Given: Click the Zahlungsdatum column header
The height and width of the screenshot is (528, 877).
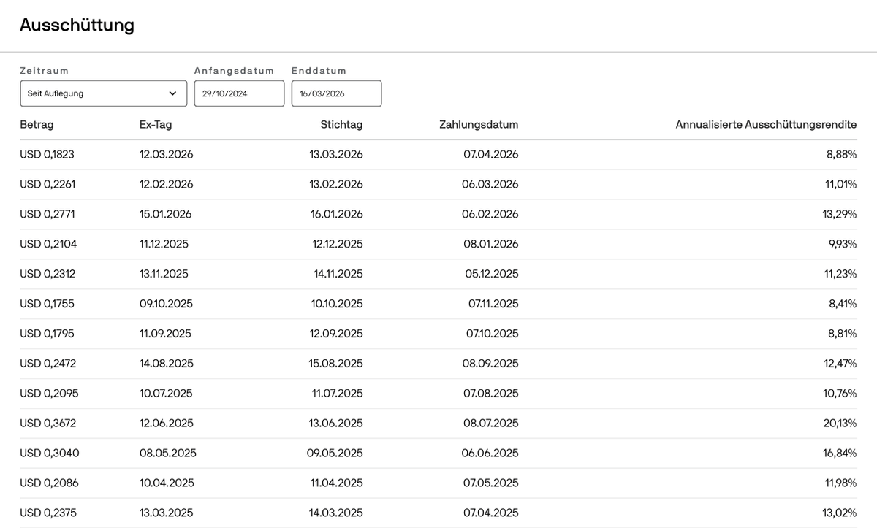Looking at the screenshot, I should coord(479,125).
